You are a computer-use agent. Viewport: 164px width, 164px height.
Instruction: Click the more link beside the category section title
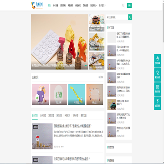click(x=101, y=77)
